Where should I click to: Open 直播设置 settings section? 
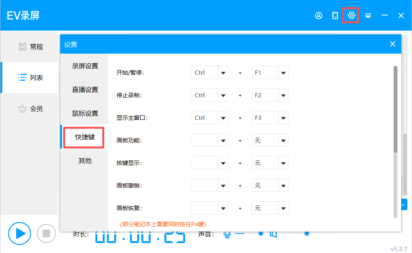(84, 90)
